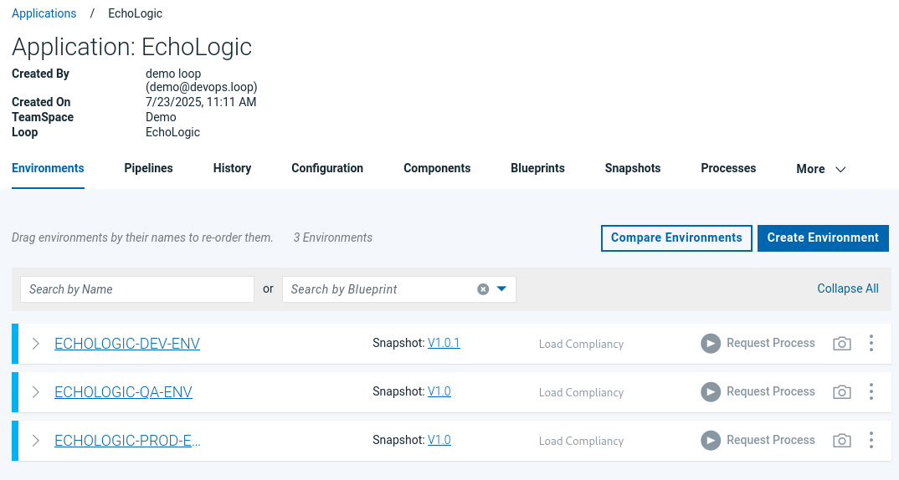Open the kebab menu for ECHOLOGIC-PROD environment
This screenshot has height=480, width=899.
[x=871, y=440]
